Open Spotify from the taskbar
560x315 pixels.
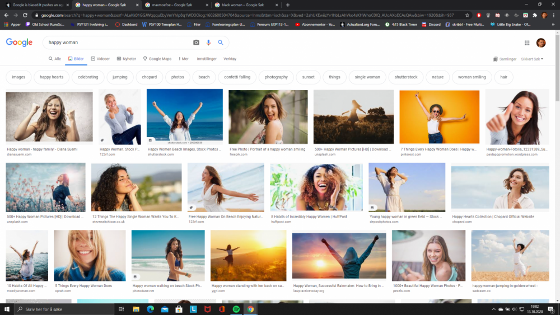[236, 309]
